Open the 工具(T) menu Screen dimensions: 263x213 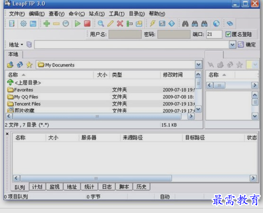(117, 14)
